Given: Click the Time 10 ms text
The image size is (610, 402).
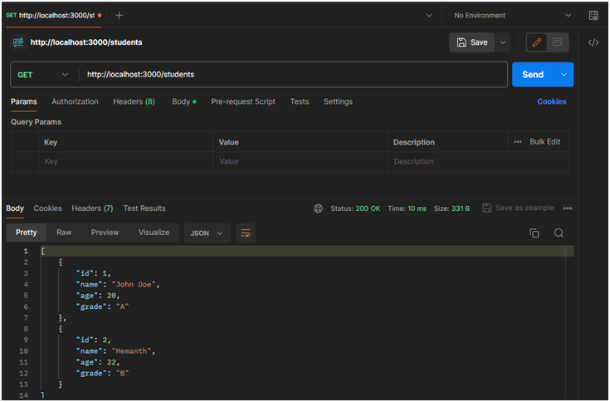Looking at the screenshot, I should coord(407,208).
